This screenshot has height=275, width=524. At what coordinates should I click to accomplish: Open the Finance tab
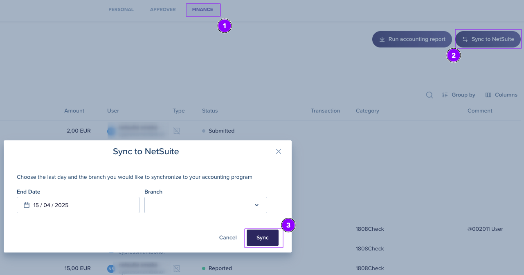coord(202,9)
